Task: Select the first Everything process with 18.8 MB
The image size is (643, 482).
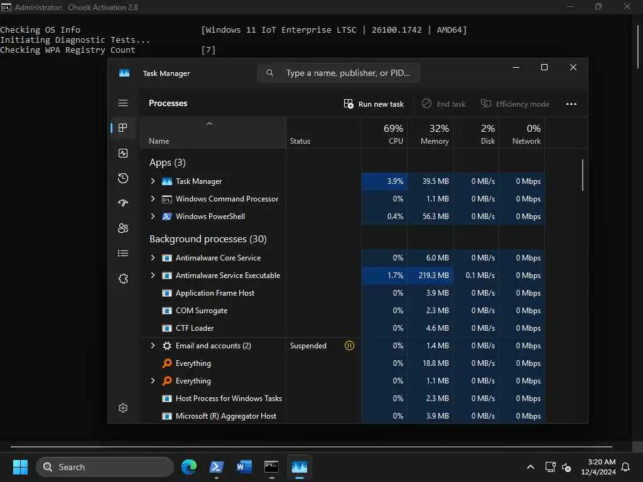Action: click(342, 363)
